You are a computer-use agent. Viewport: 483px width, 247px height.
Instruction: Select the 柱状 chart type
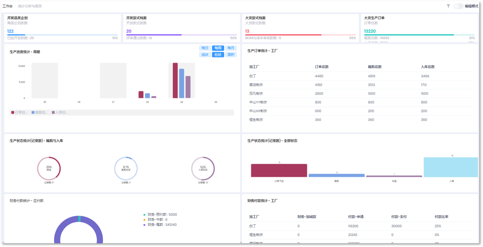click(218, 55)
